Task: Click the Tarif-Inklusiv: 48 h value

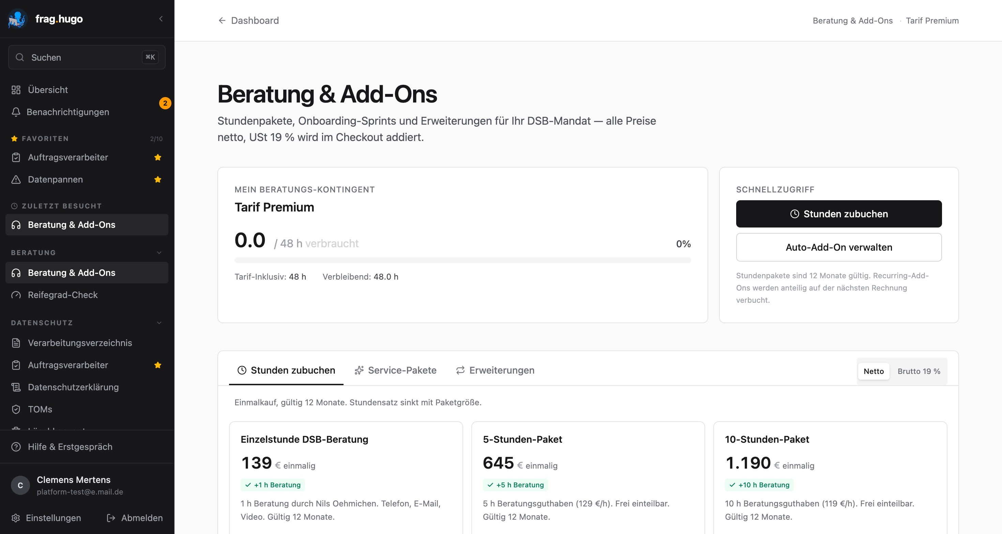Action: click(x=270, y=277)
